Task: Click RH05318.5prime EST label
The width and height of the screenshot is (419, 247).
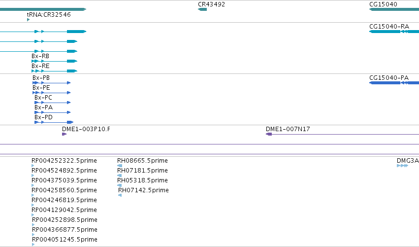Action: [x=142, y=180]
